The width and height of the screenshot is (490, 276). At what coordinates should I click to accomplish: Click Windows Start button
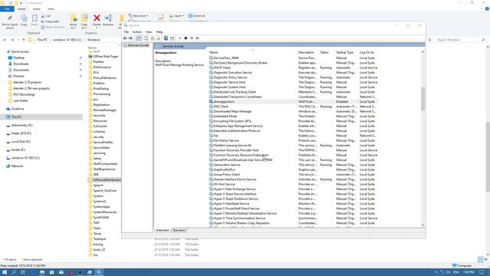[x=5, y=272]
